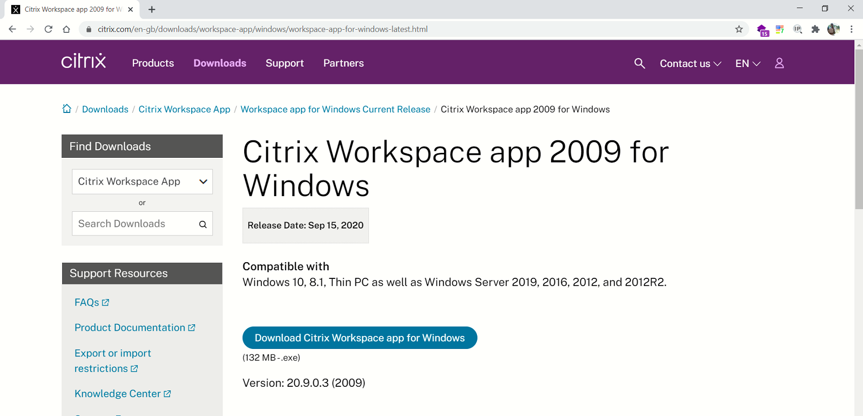View site info padlock icon

pyautogui.click(x=89, y=29)
